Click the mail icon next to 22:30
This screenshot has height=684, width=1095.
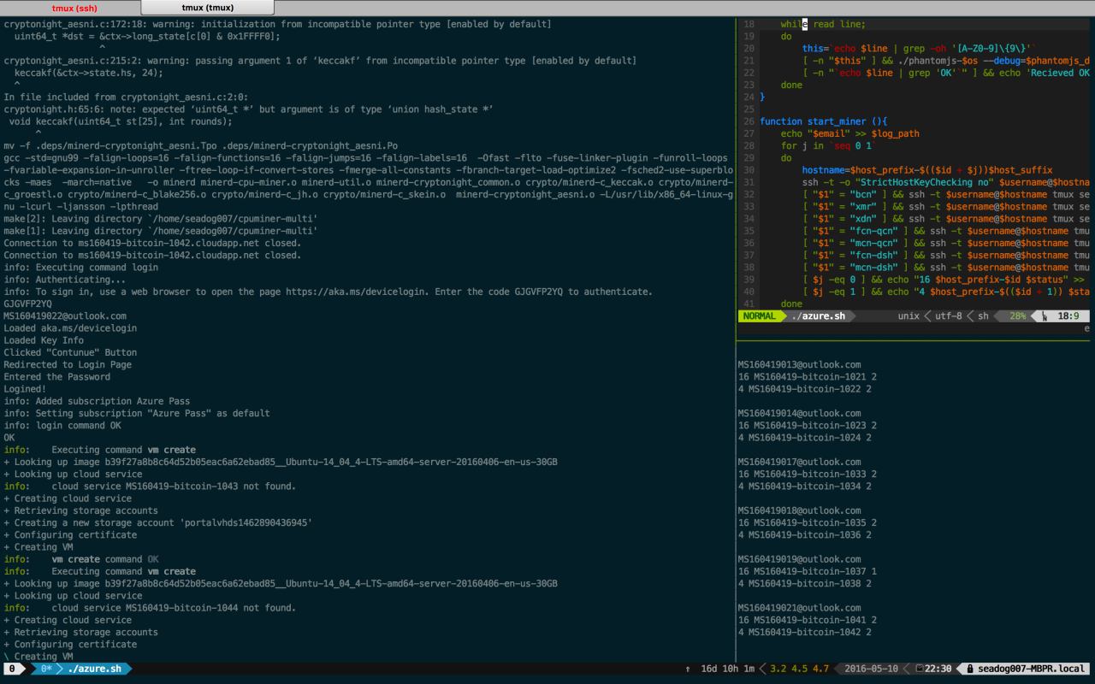click(x=919, y=669)
